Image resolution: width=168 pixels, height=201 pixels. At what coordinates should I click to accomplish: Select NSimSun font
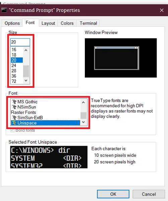coord(45,107)
